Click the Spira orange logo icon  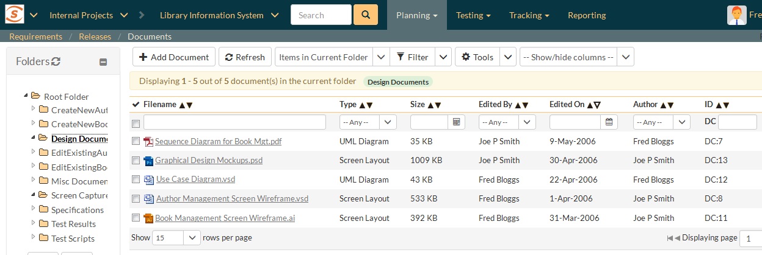pyautogui.click(x=13, y=15)
